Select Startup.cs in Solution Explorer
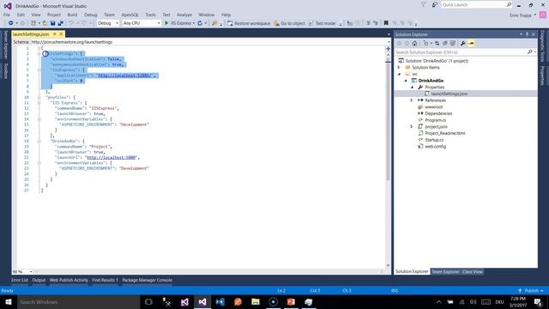The image size is (549, 309). pos(434,140)
